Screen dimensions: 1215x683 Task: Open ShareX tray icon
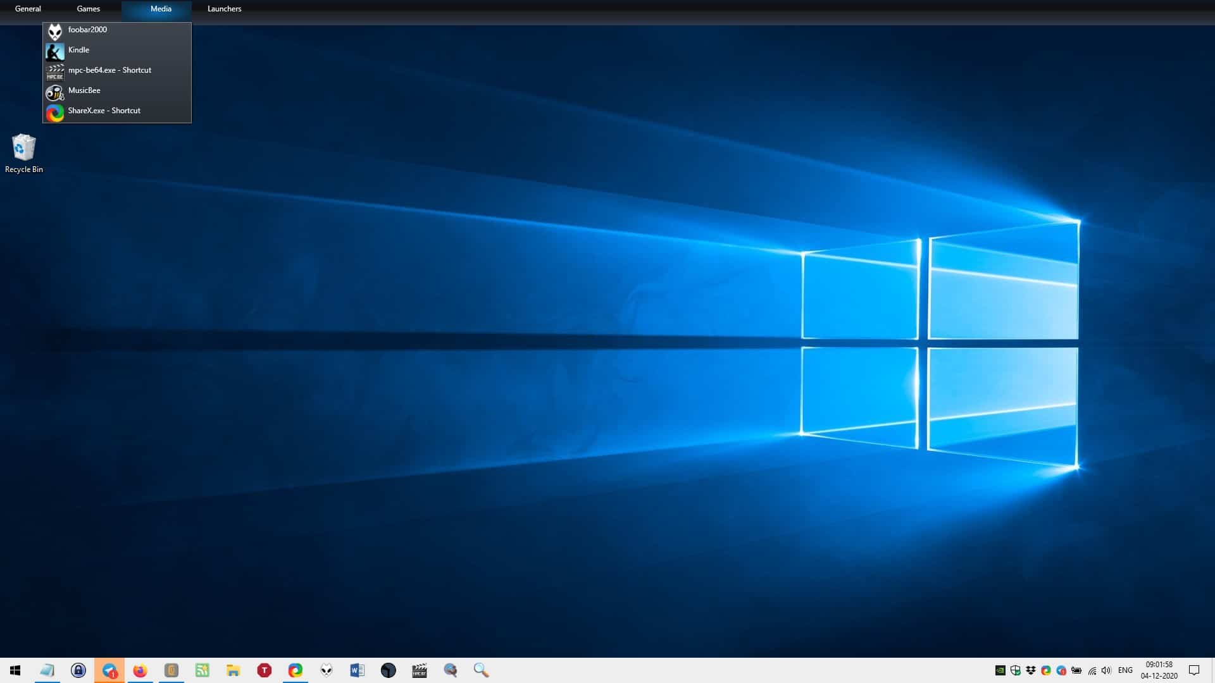click(1046, 670)
